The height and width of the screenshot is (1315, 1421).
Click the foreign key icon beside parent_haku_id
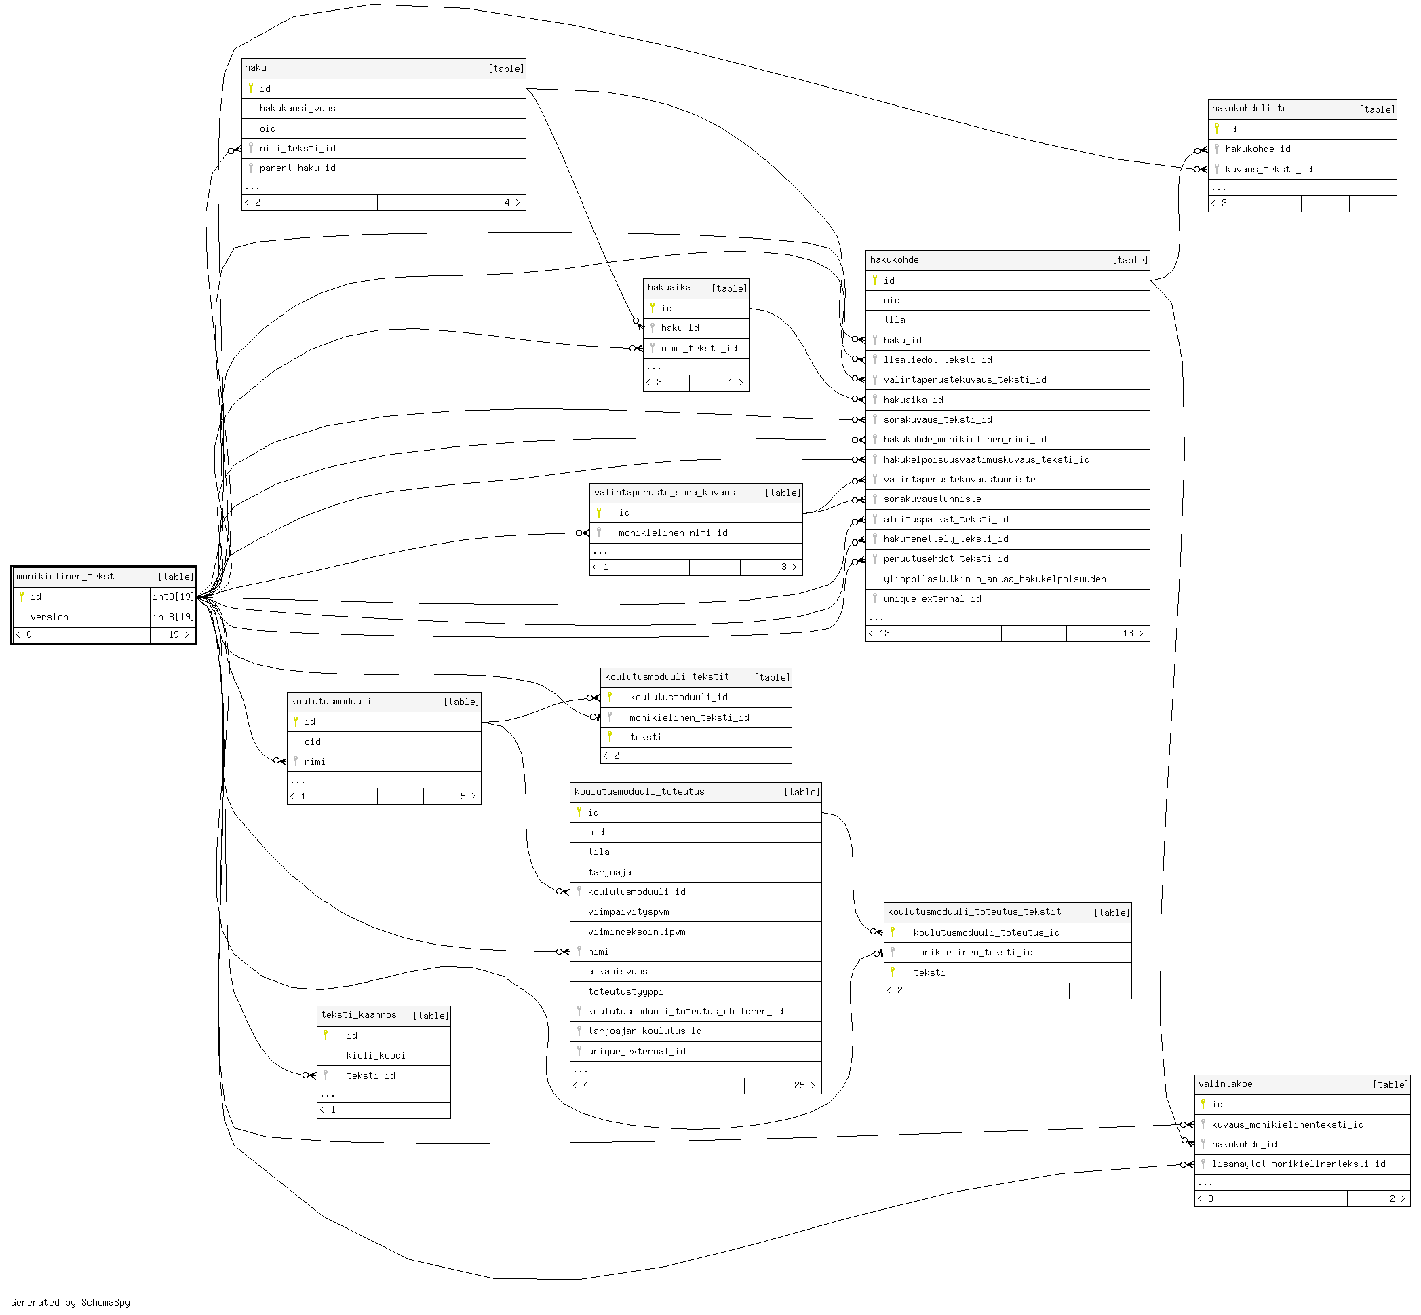pyautogui.click(x=251, y=168)
